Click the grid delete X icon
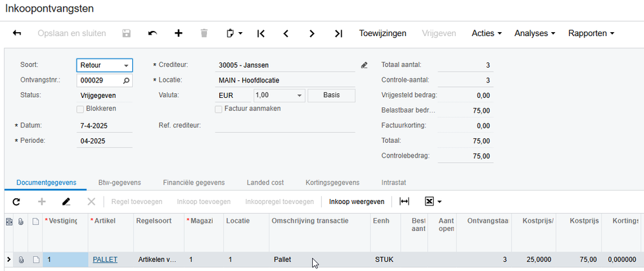The width and height of the screenshot is (644, 271). [x=91, y=201]
